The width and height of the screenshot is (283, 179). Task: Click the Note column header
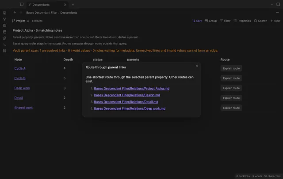tap(18, 60)
